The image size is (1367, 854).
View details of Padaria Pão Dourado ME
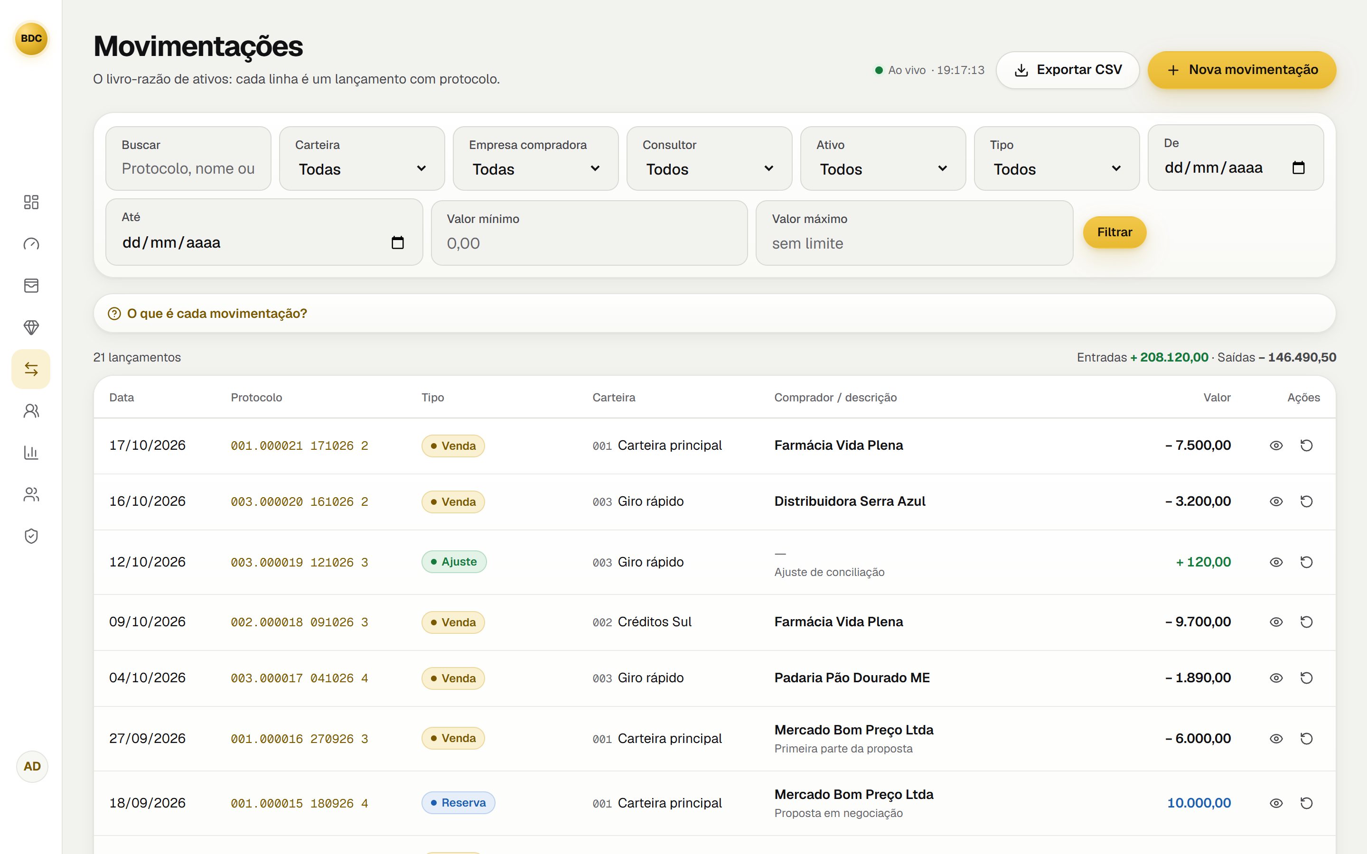point(1276,678)
